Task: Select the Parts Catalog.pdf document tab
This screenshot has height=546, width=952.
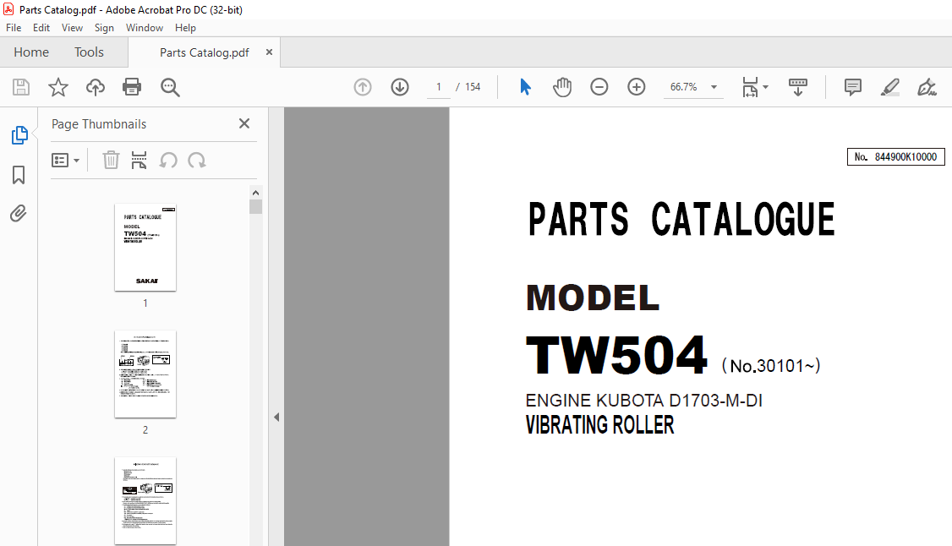Action: pos(204,52)
